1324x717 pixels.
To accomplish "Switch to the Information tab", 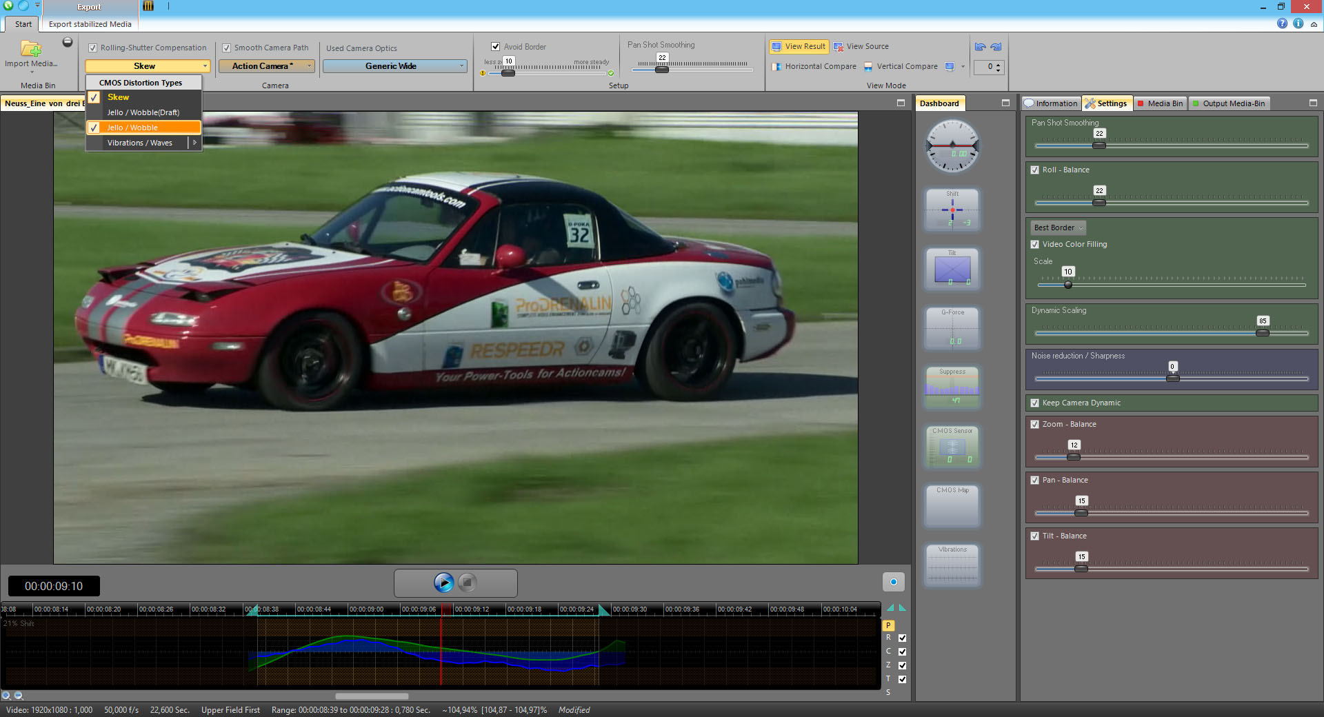I will [x=1051, y=103].
